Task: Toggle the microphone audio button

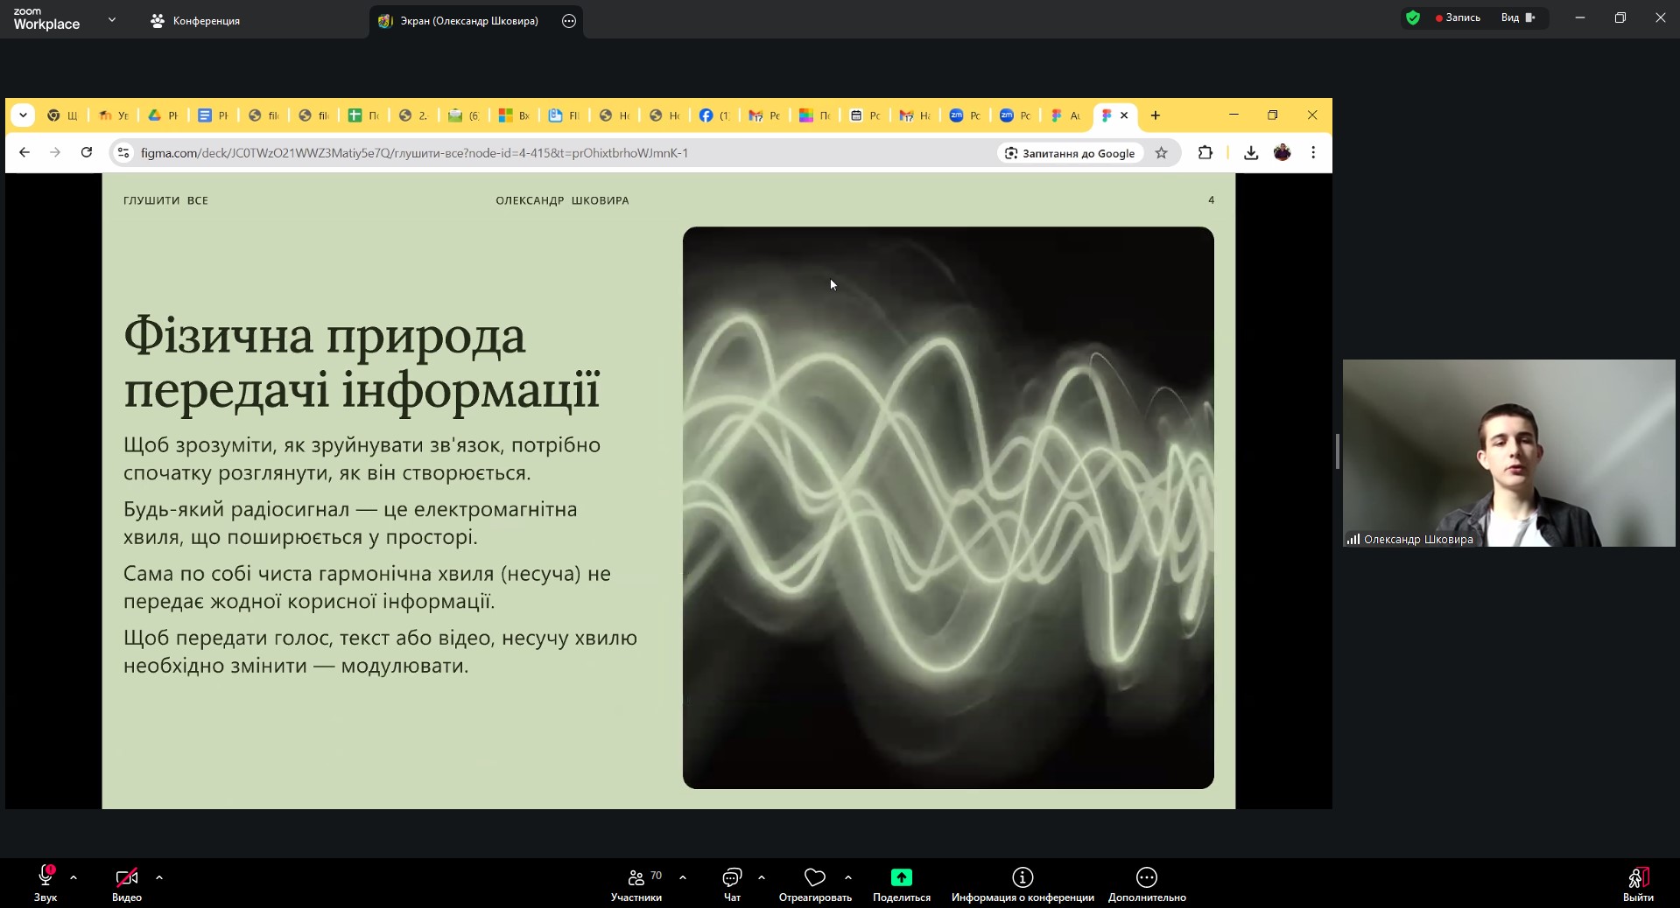Action: (46, 877)
